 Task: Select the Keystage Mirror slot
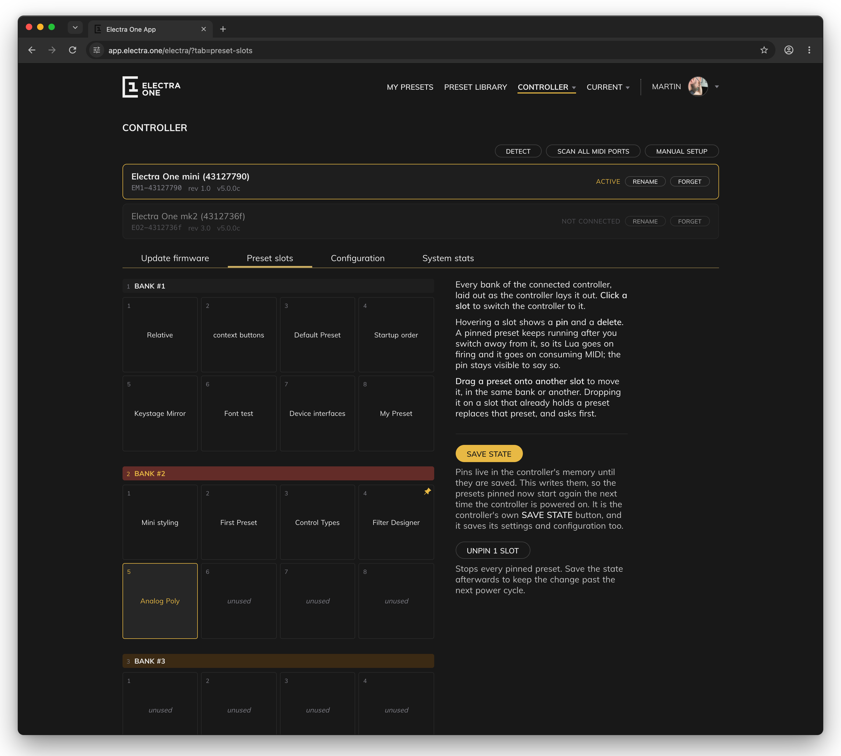(160, 413)
